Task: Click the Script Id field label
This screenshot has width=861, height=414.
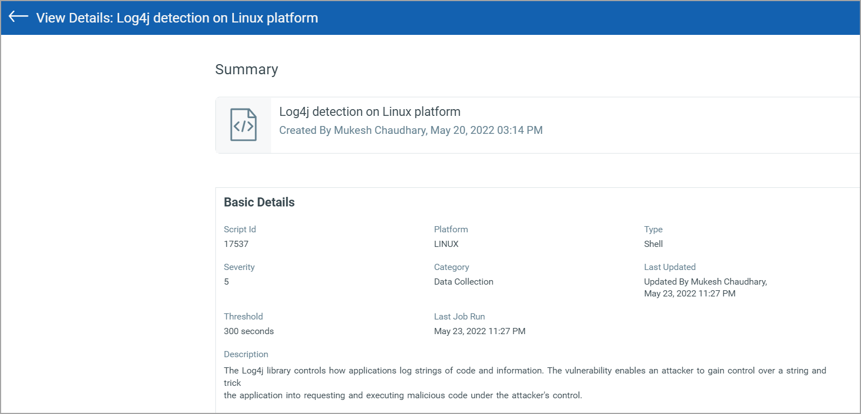Action: click(240, 229)
